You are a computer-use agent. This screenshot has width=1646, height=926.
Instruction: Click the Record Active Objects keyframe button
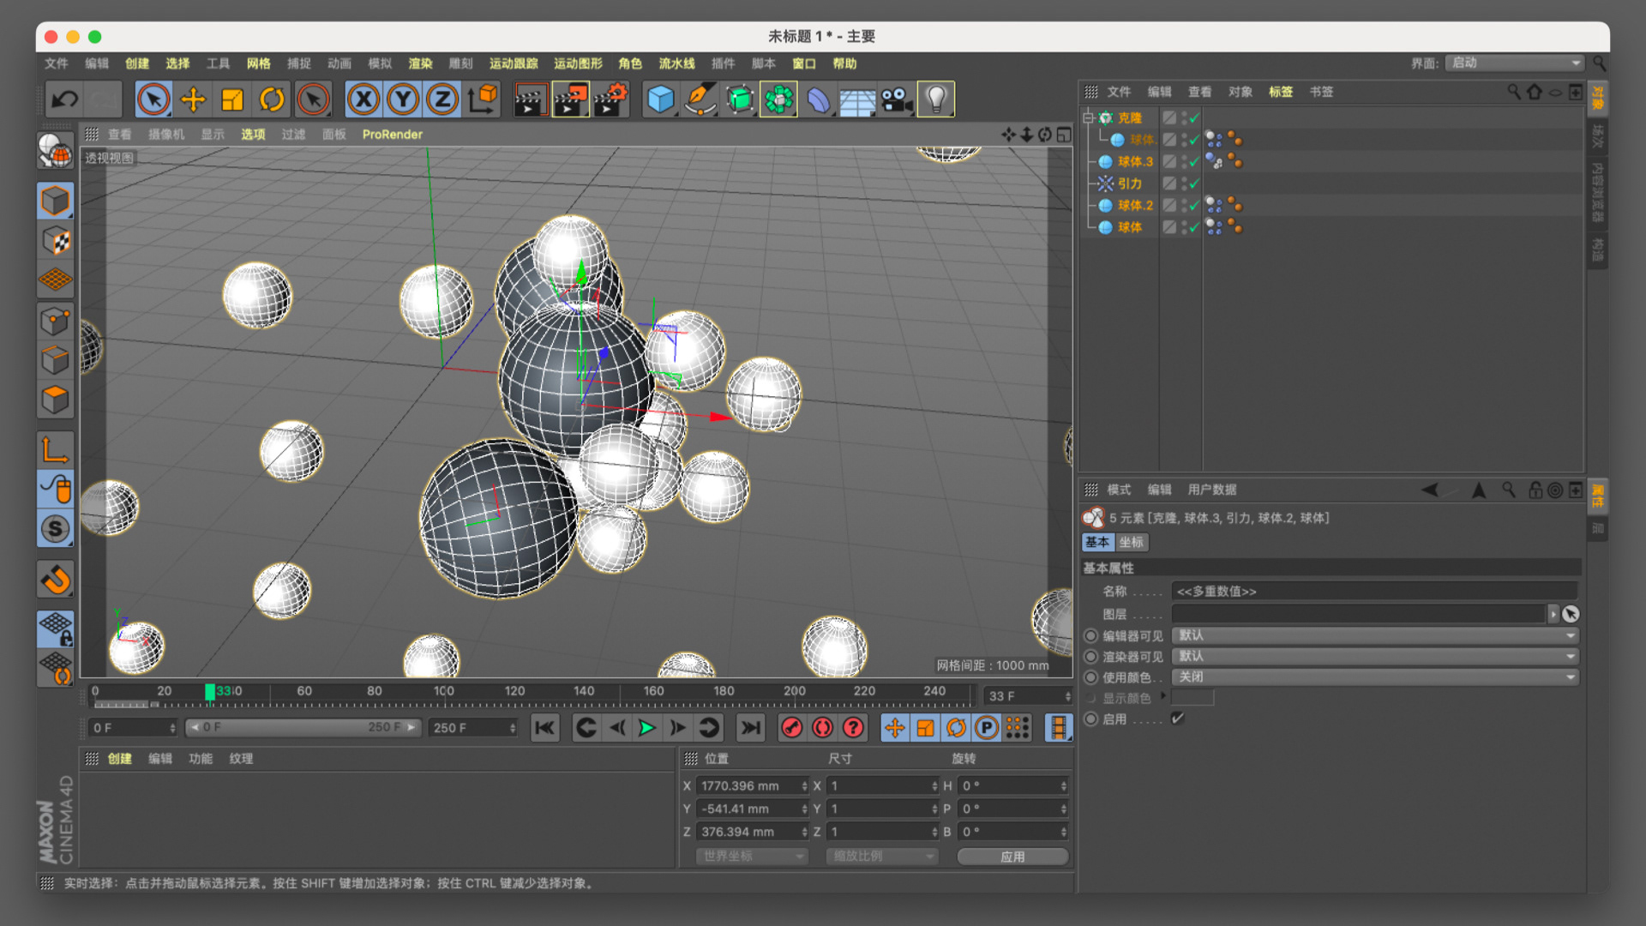coord(791,728)
